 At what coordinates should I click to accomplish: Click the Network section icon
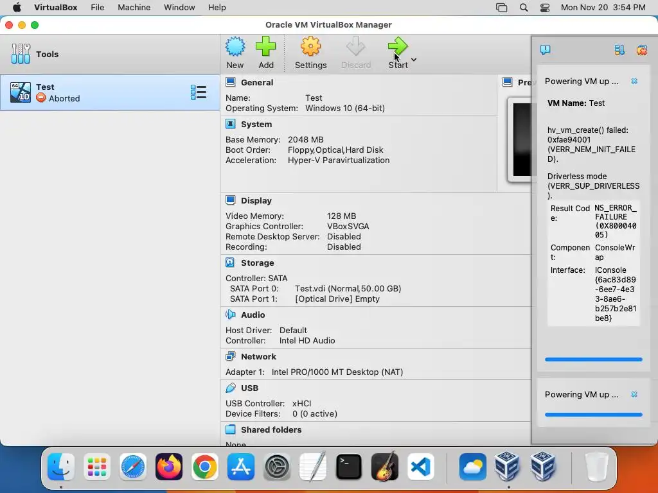coord(231,356)
